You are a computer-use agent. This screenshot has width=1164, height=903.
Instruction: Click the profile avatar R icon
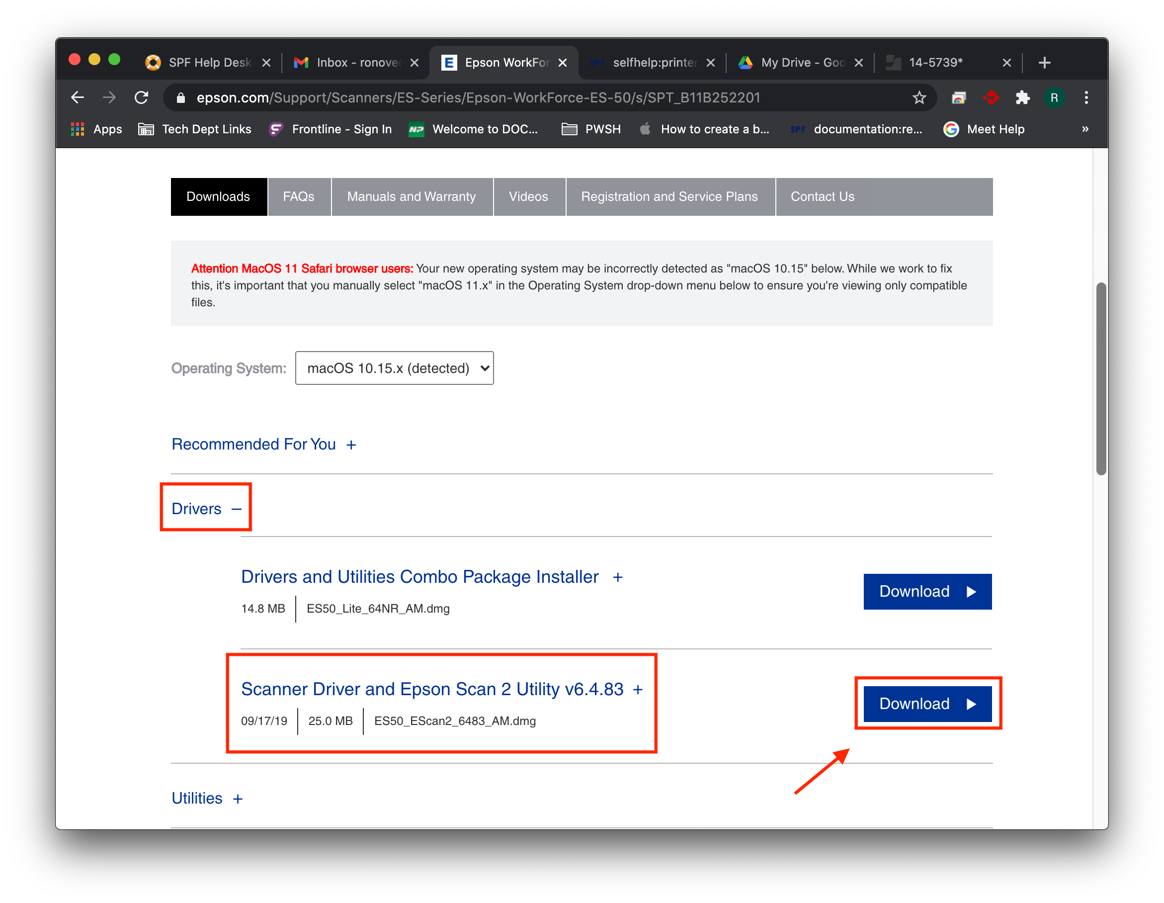[x=1054, y=97]
